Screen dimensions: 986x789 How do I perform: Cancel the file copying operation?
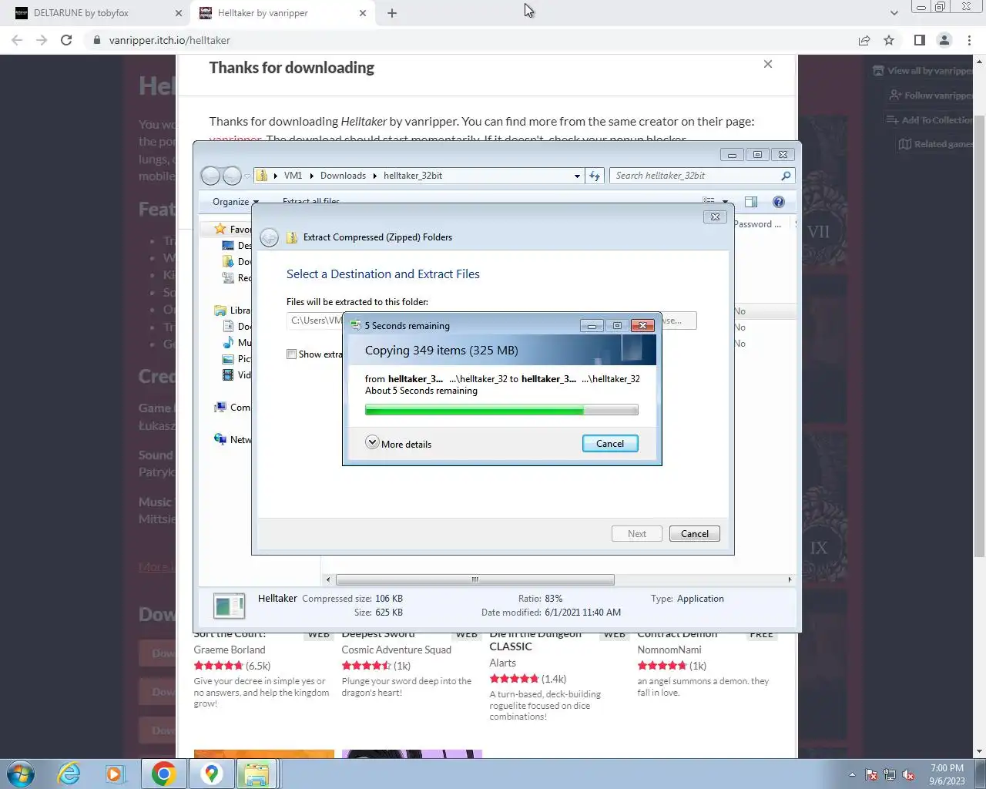click(609, 444)
